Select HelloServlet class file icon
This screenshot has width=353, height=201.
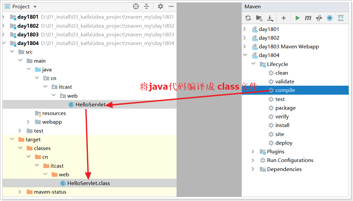pos(71,105)
